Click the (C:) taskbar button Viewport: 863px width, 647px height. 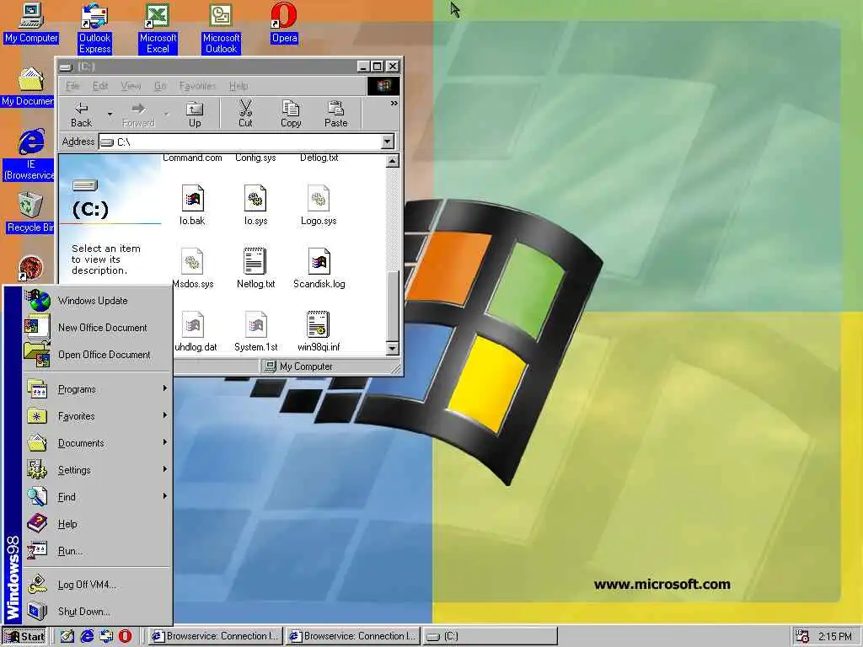[x=490, y=636]
